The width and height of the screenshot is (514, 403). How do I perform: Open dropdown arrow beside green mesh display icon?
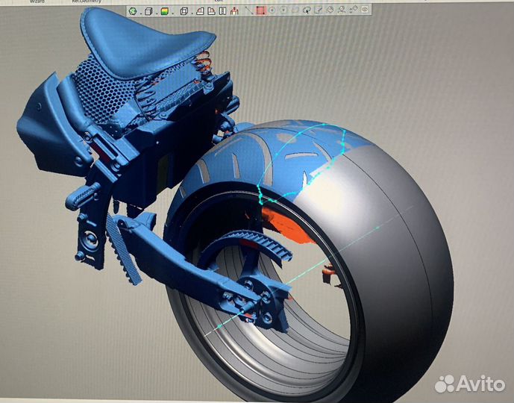click(x=141, y=13)
